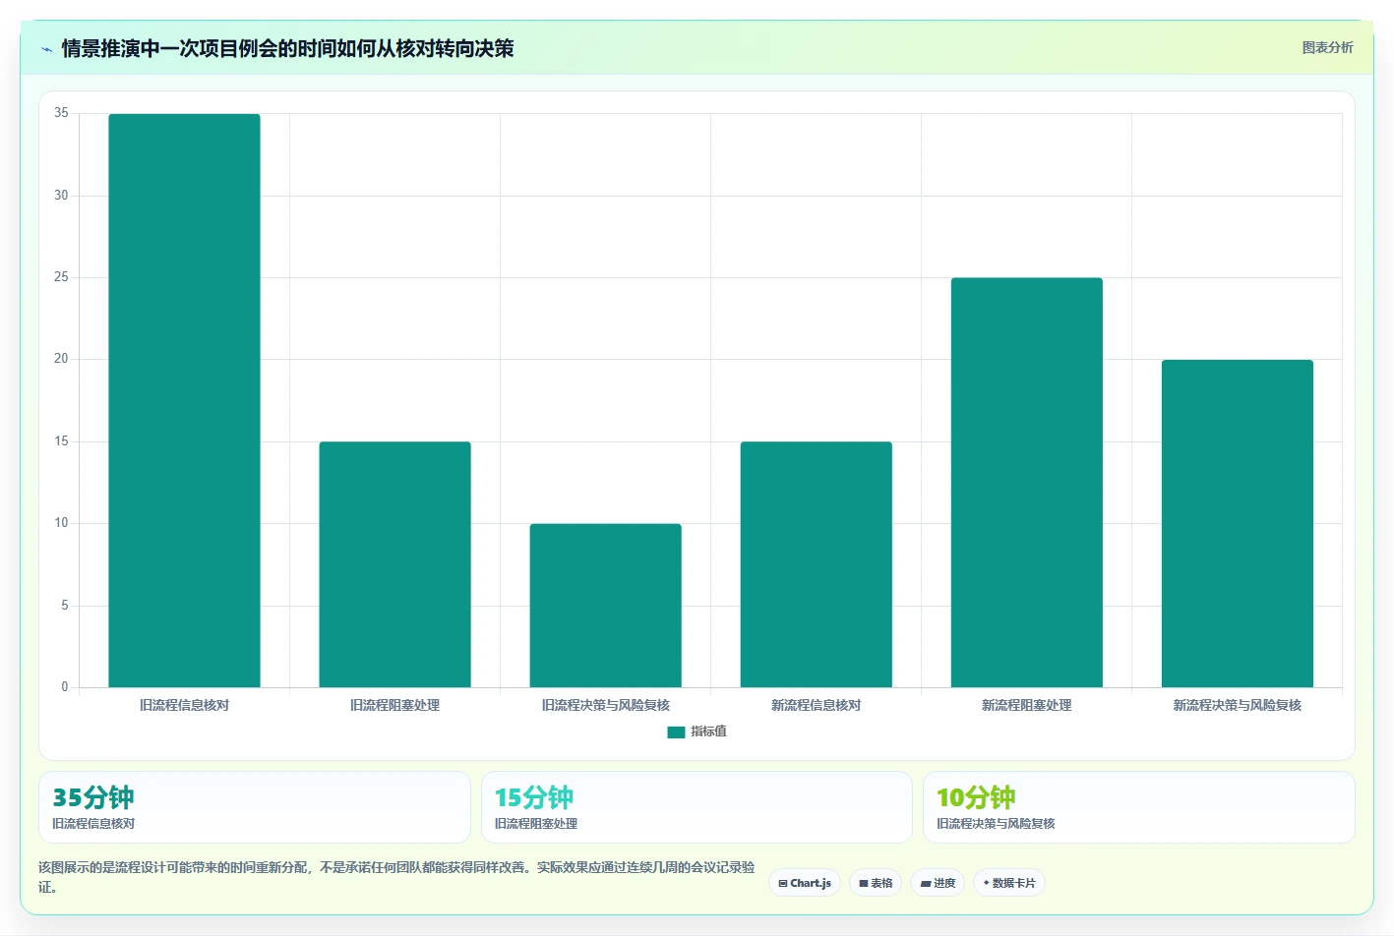Click the 表格 tag
The height and width of the screenshot is (936, 1394).
click(876, 883)
